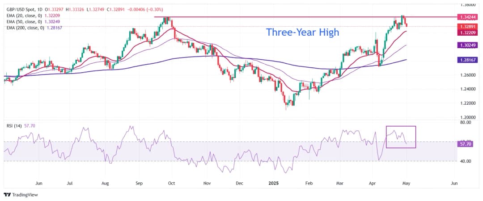This screenshot has width=483, height=201.
Task: Click the 1.30249 EMA 50 price label
Action: tap(467, 45)
